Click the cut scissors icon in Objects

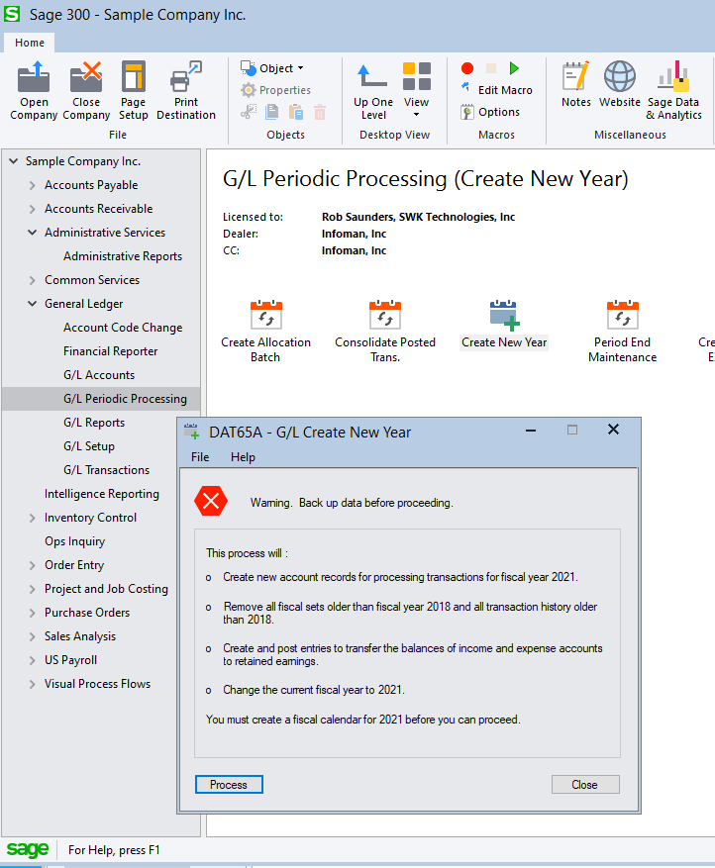[x=249, y=112]
